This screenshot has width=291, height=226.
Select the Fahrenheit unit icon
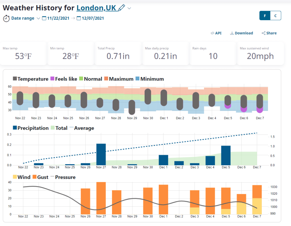click(x=265, y=16)
